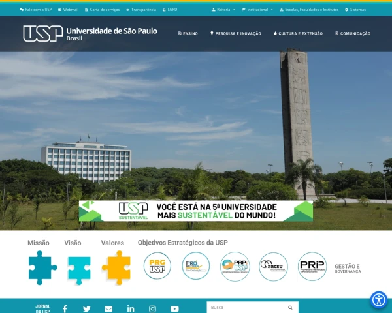Click Objetivos Estratégicos da USP heading
The width and height of the screenshot is (392, 313).
pyautogui.click(x=183, y=243)
